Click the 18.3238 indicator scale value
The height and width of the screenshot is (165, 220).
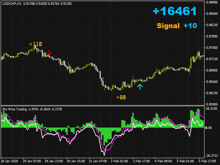211,109
